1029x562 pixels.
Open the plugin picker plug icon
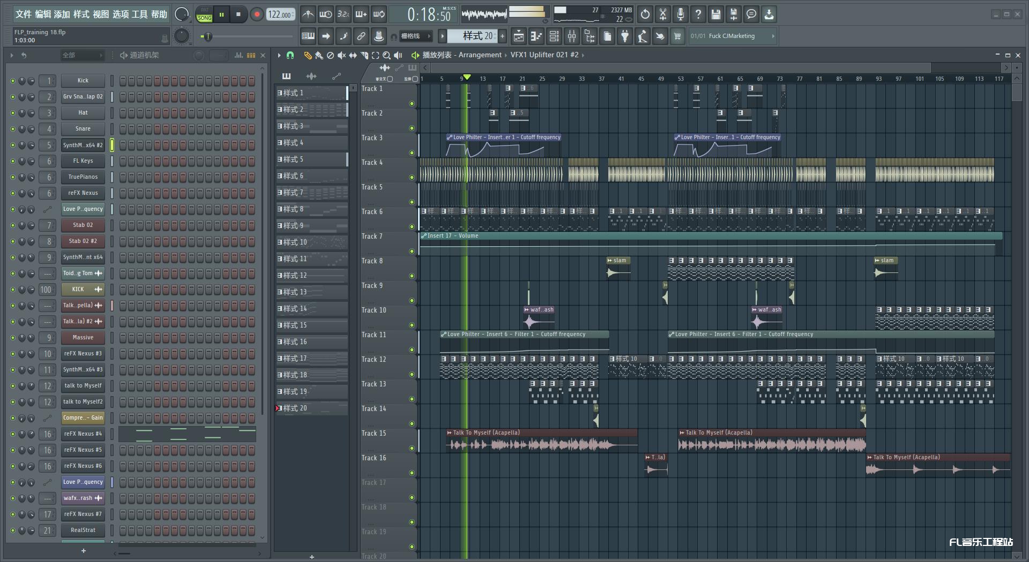tap(625, 36)
